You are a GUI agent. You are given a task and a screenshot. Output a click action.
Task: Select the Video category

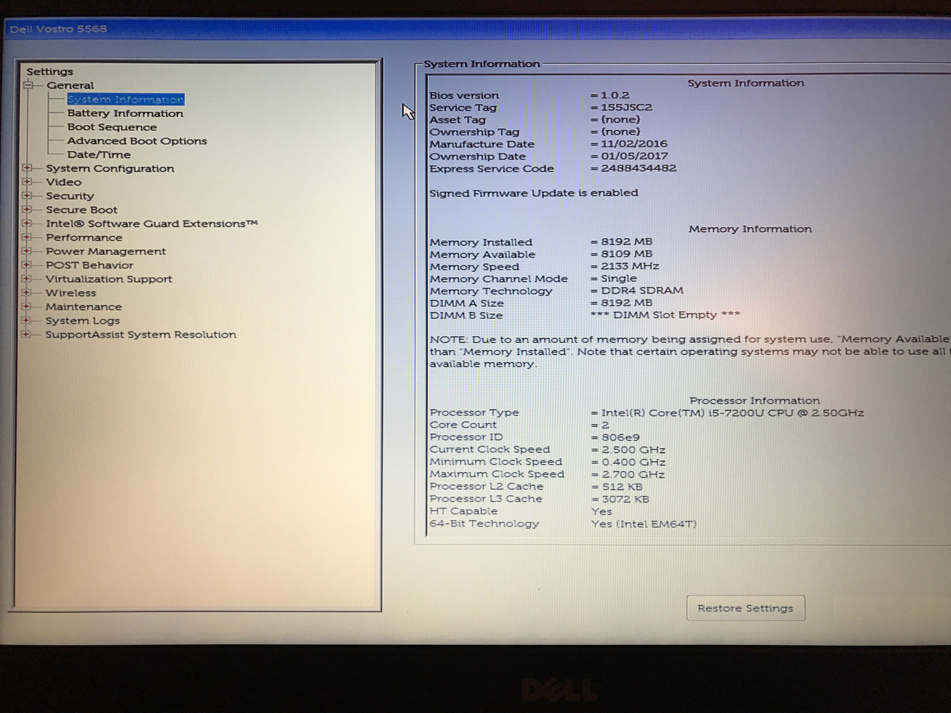pos(64,182)
